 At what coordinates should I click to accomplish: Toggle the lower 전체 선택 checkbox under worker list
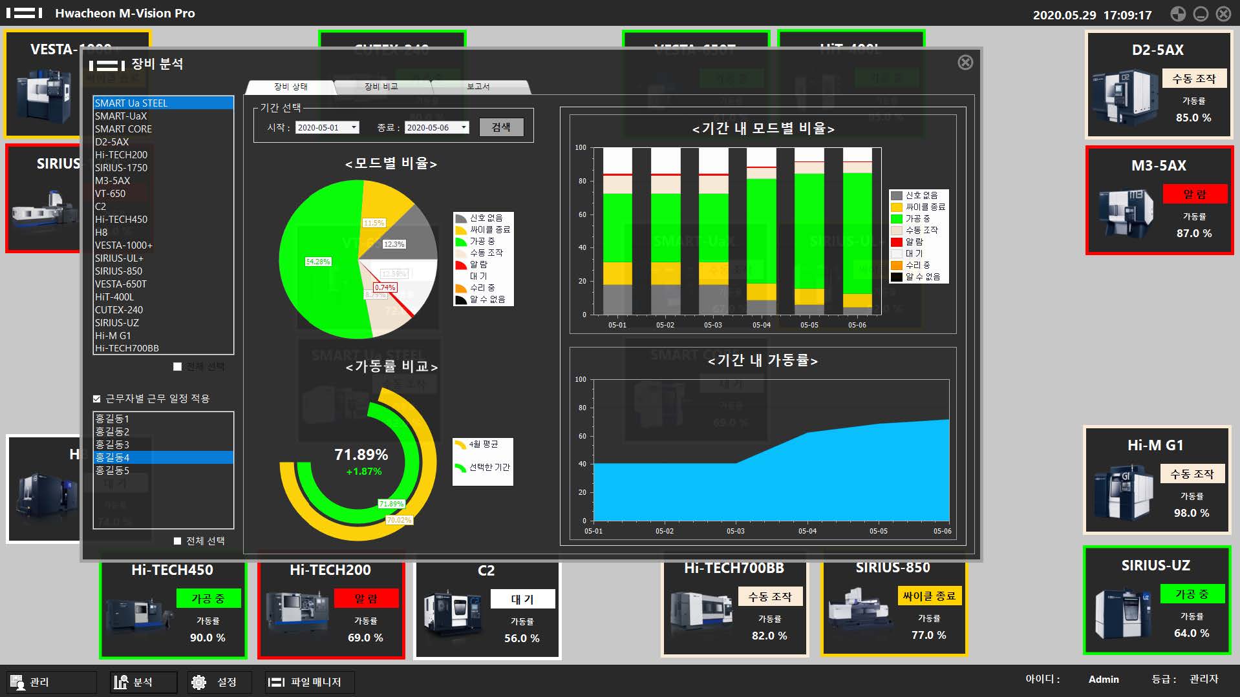(177, 541)
